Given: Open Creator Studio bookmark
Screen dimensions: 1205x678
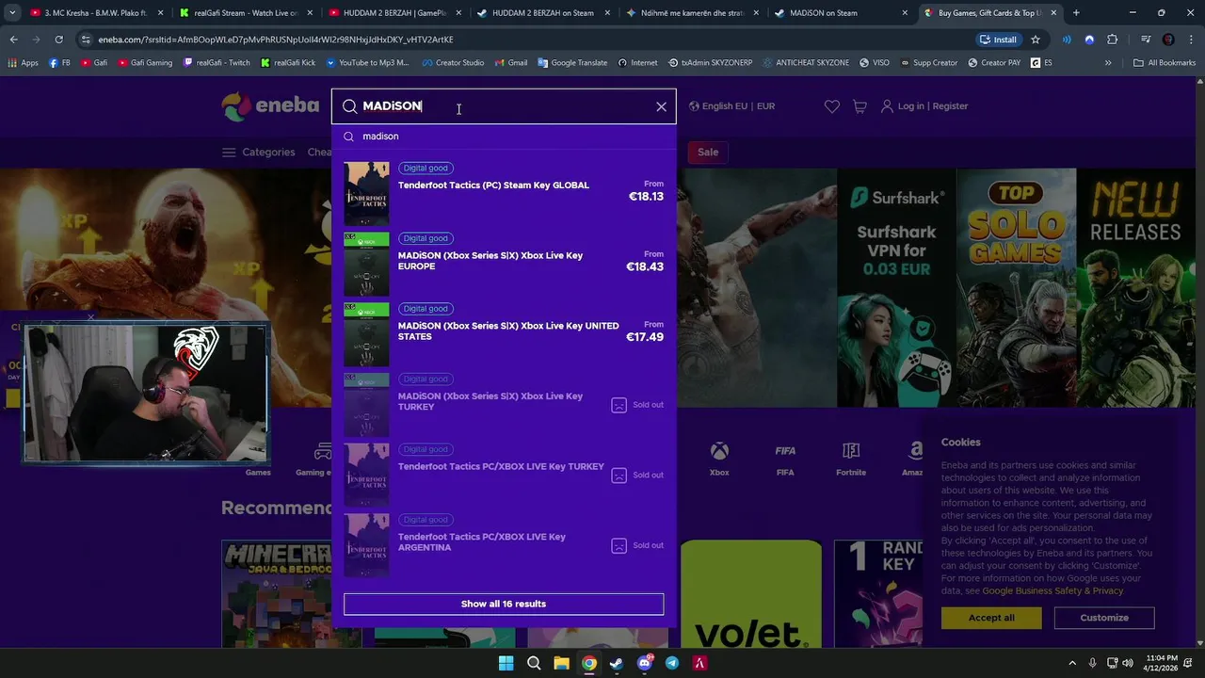Looking at the screenshot, I should (453, 63).
